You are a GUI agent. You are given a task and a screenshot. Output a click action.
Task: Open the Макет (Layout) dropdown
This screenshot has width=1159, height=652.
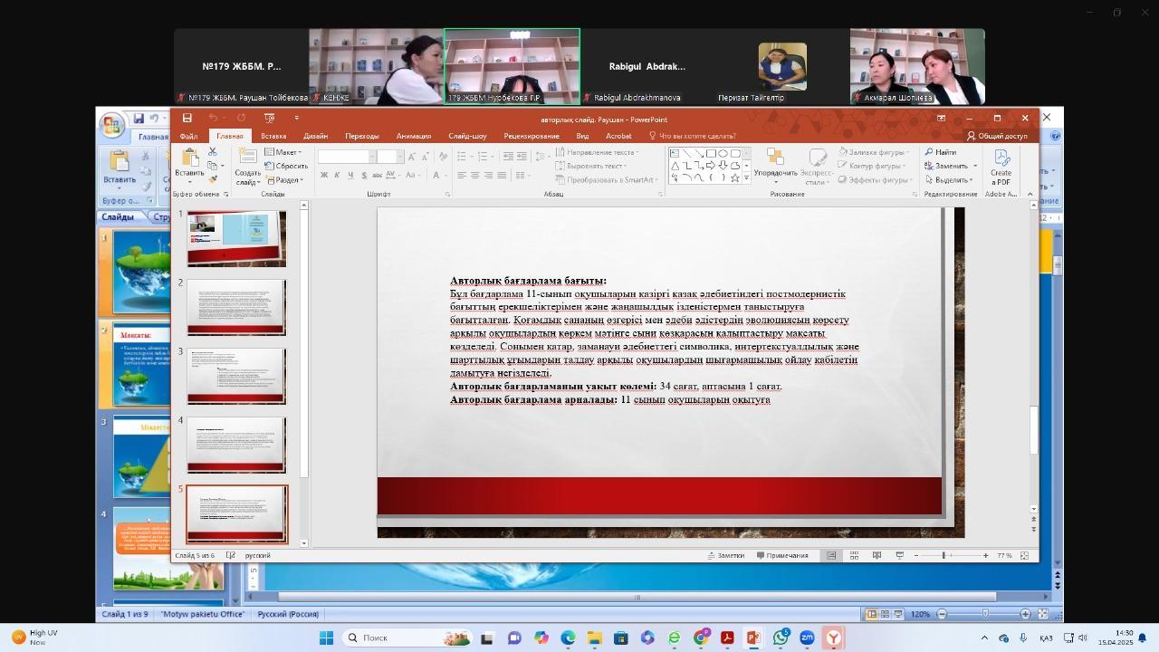(286, 152)
